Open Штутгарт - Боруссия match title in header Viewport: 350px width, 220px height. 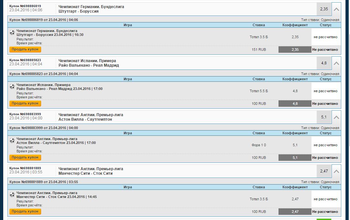pos(79,11)
